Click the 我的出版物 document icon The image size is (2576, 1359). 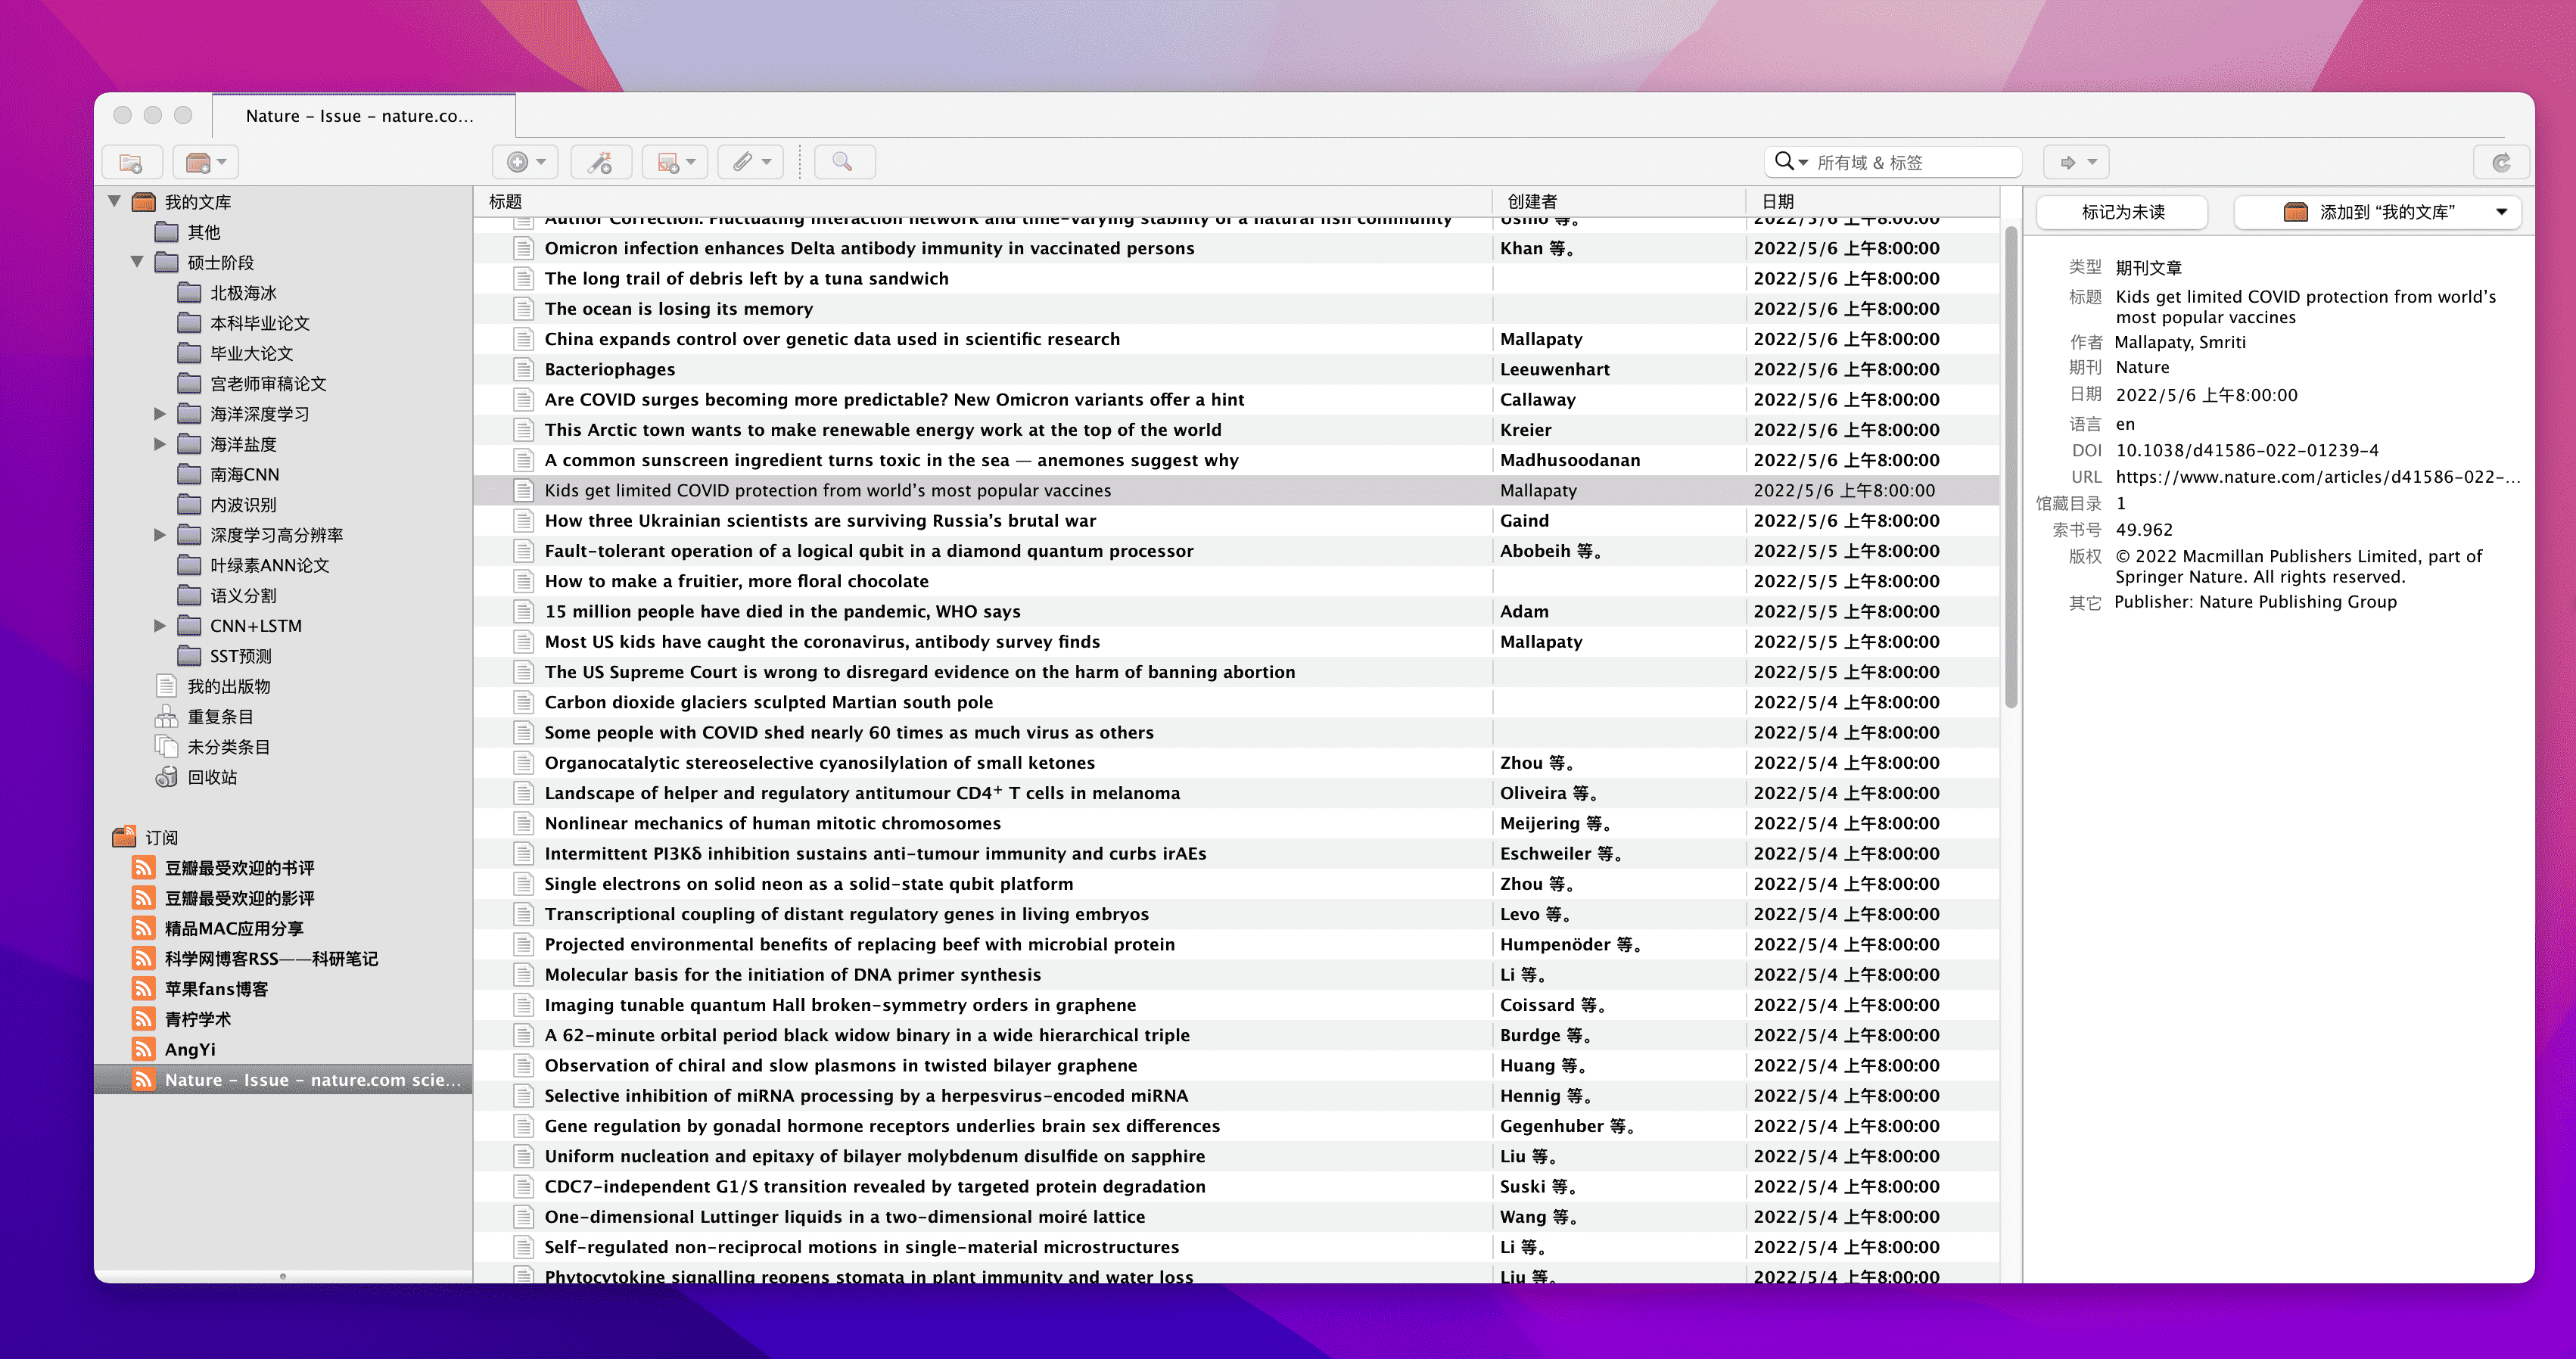click(x=166, y=686)
